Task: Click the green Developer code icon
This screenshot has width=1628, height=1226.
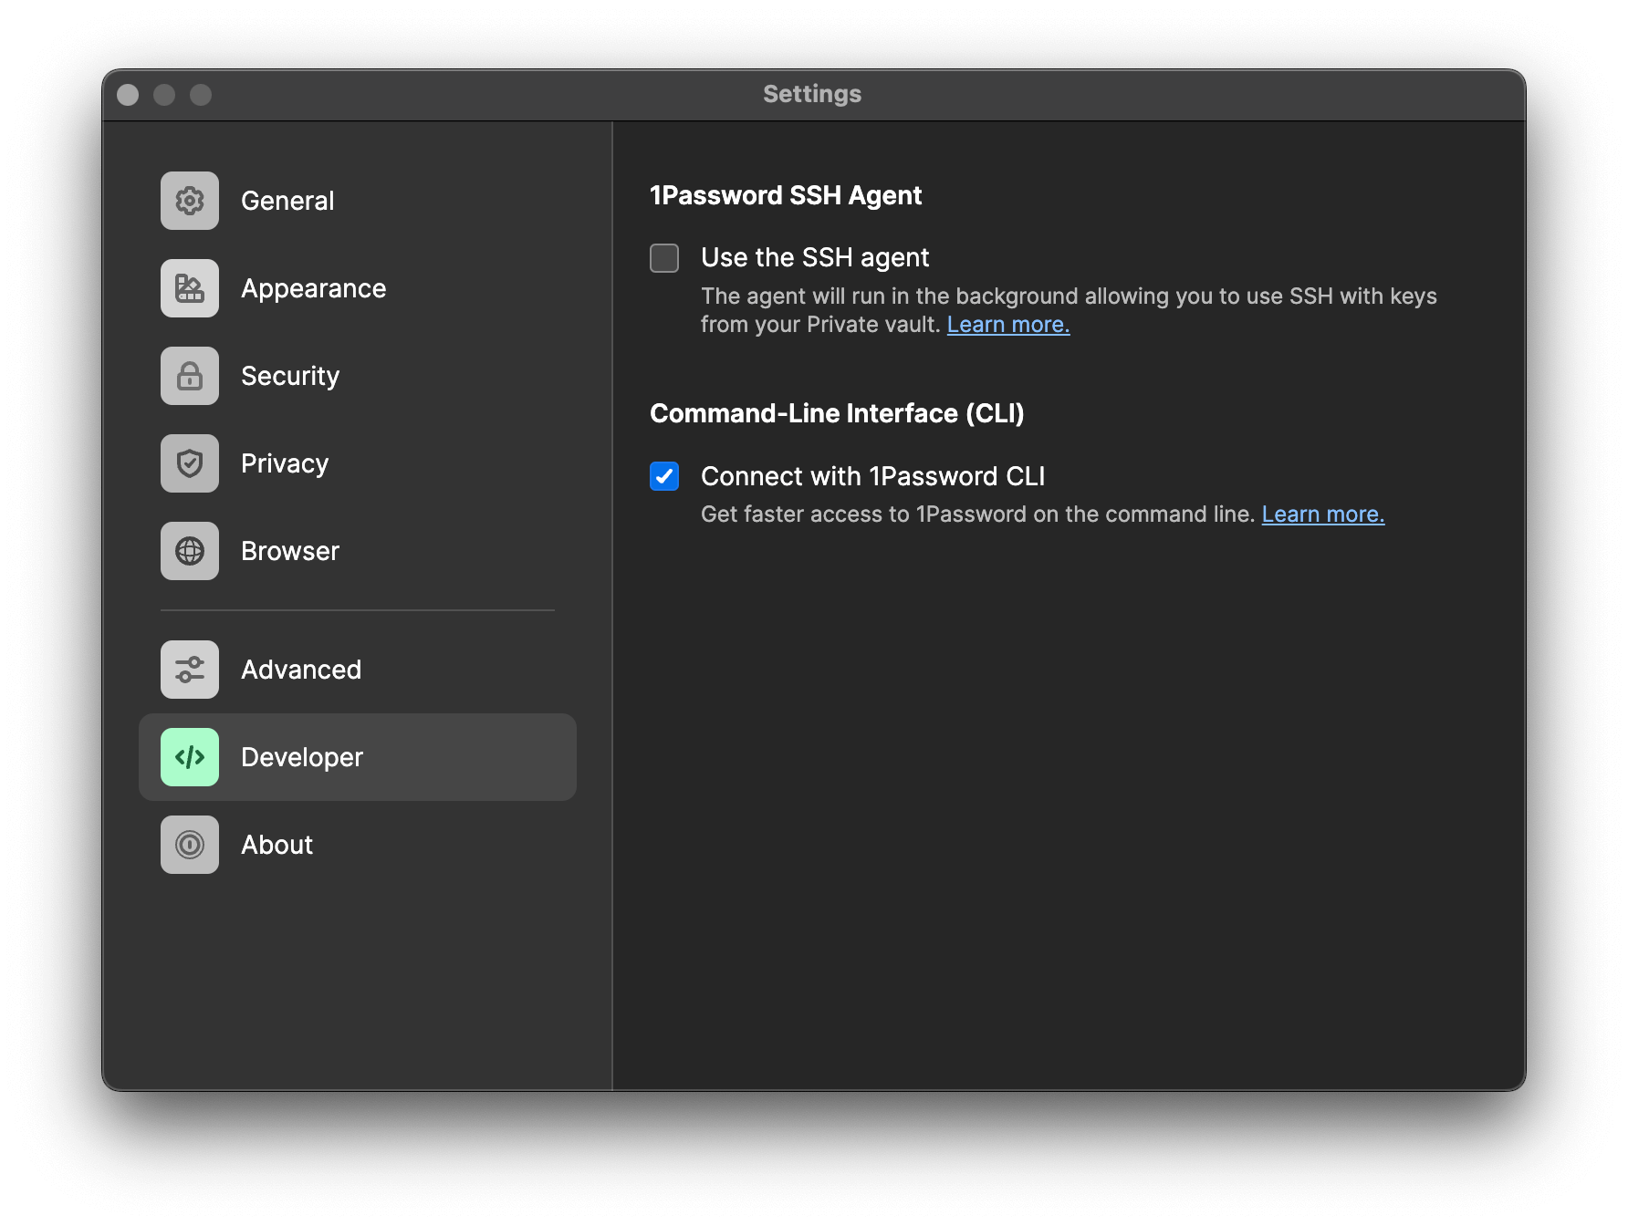Action: [x=190, y=757]
